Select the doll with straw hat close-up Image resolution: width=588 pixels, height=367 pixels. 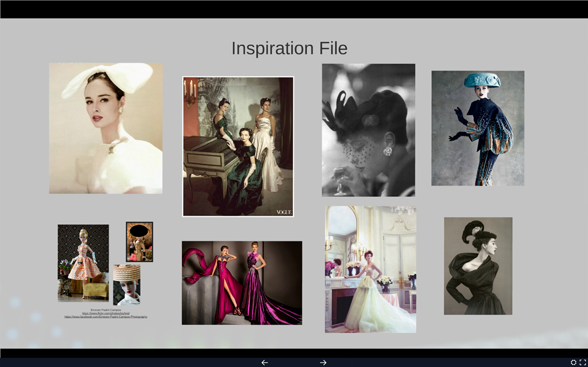tap(127, 285)
